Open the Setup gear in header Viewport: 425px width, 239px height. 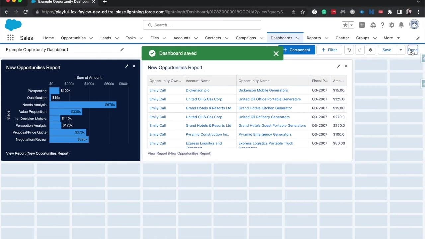[x=392, y=25]
